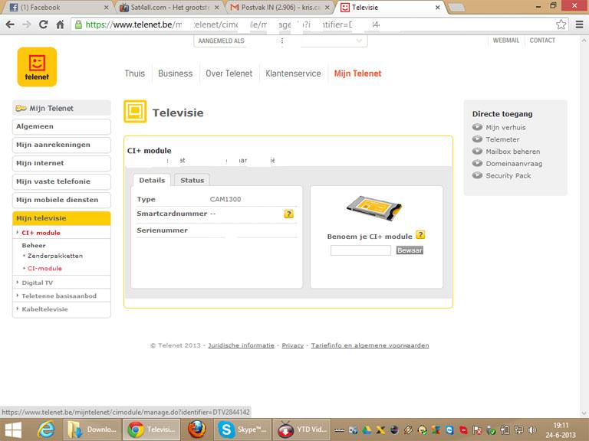Click the help icon beside Benoem je CI+ module
The image size is (589, 441).
click(x=420, y=235)
